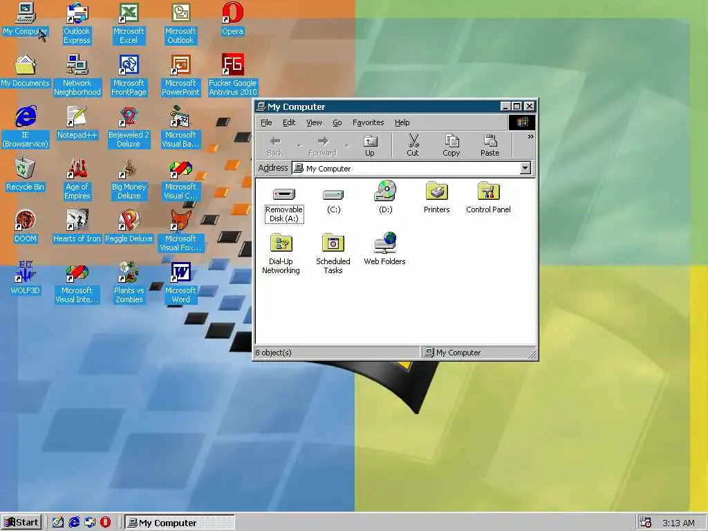The width and height of the screenshot is (708, 531).
Task: Open the Address bar dropdown arrow
Action: [525, 169]
